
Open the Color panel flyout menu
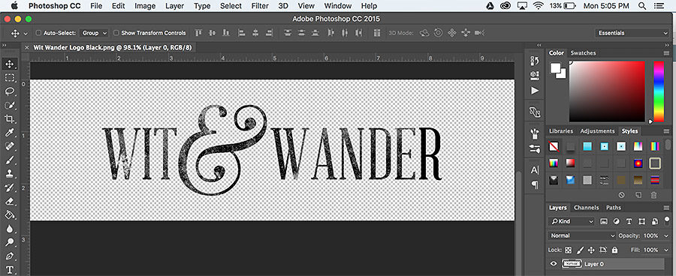tap(666, 53)
